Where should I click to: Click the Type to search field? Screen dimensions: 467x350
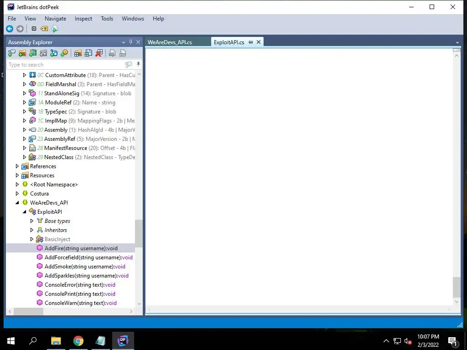click(x=66, y=65)
